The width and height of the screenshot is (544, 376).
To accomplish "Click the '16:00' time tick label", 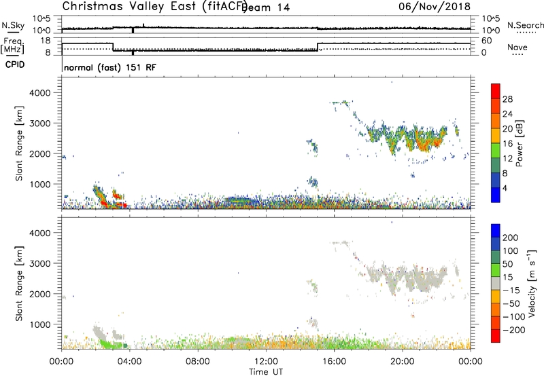I will point(334,362).
